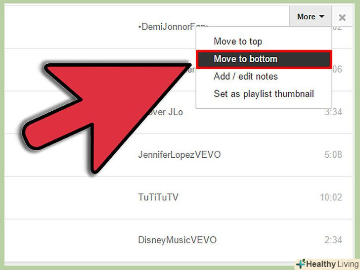Click the 2:34 duration on DisneyMusicVEVO row
This screenshot has width=360, height=270.
[x=333, y=240]
